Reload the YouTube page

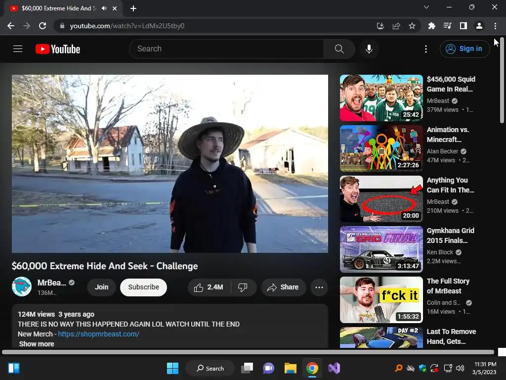(x=42, y=26)
